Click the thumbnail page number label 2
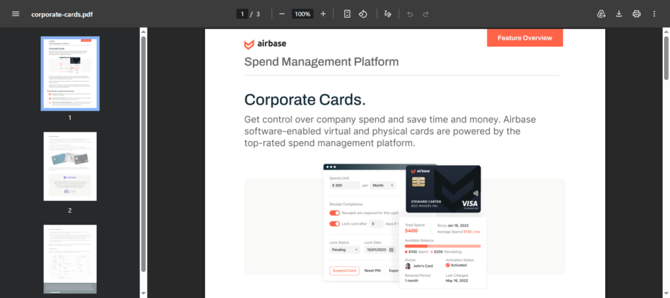The width and height of the screenshot is (670, 298). pos(70,210)
